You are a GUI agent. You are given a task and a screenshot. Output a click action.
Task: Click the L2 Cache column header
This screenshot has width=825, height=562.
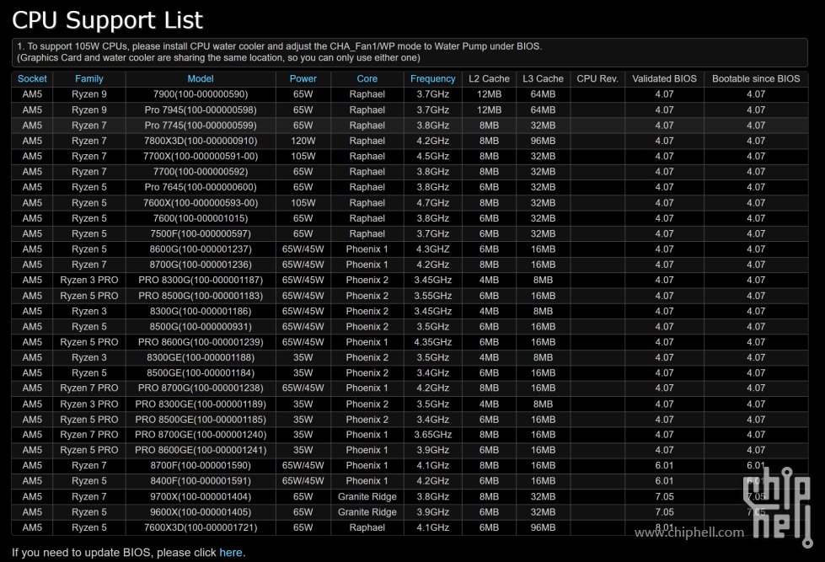(x=489, y=79)
